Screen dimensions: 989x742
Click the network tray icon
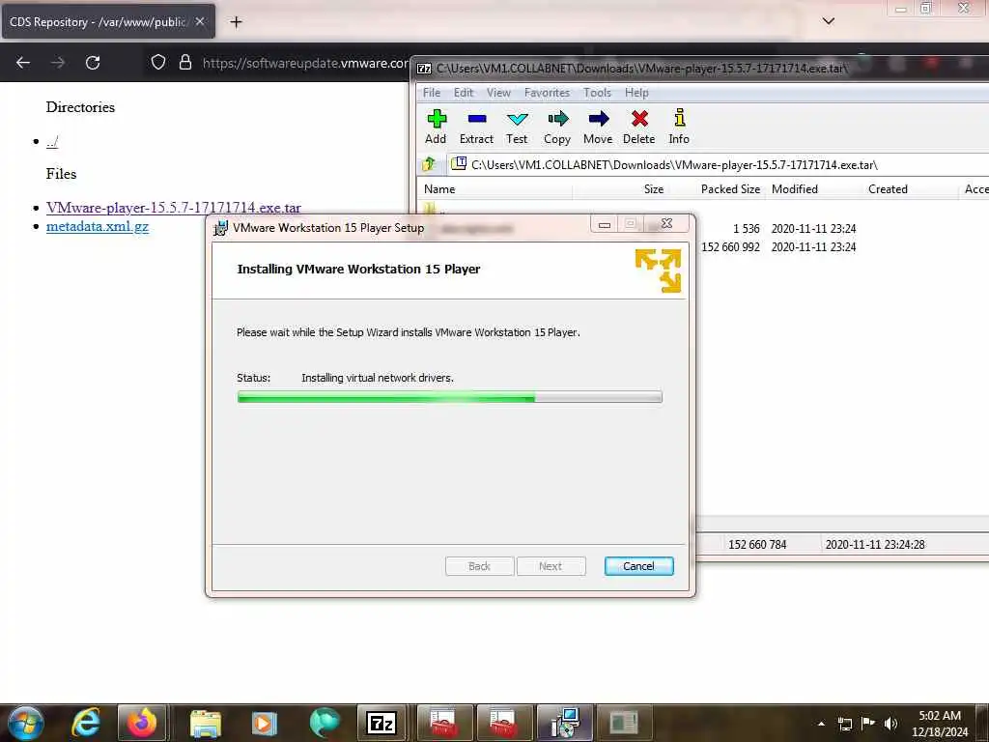coord(844,724)
